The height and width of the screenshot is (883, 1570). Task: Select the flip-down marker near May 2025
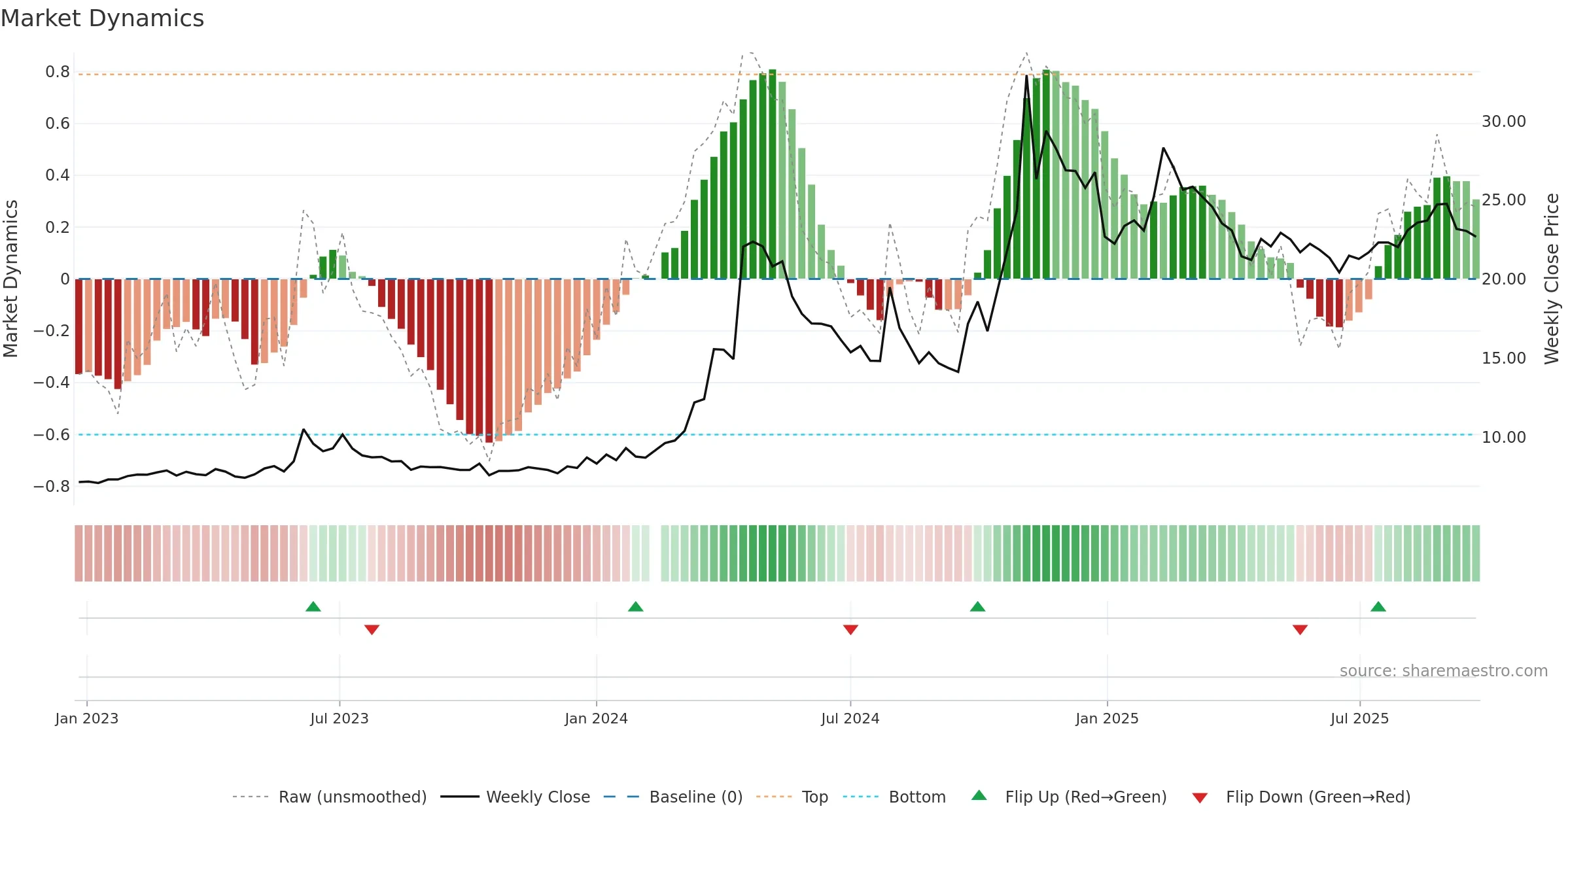pyautogui.click(x=1300, y=629)
